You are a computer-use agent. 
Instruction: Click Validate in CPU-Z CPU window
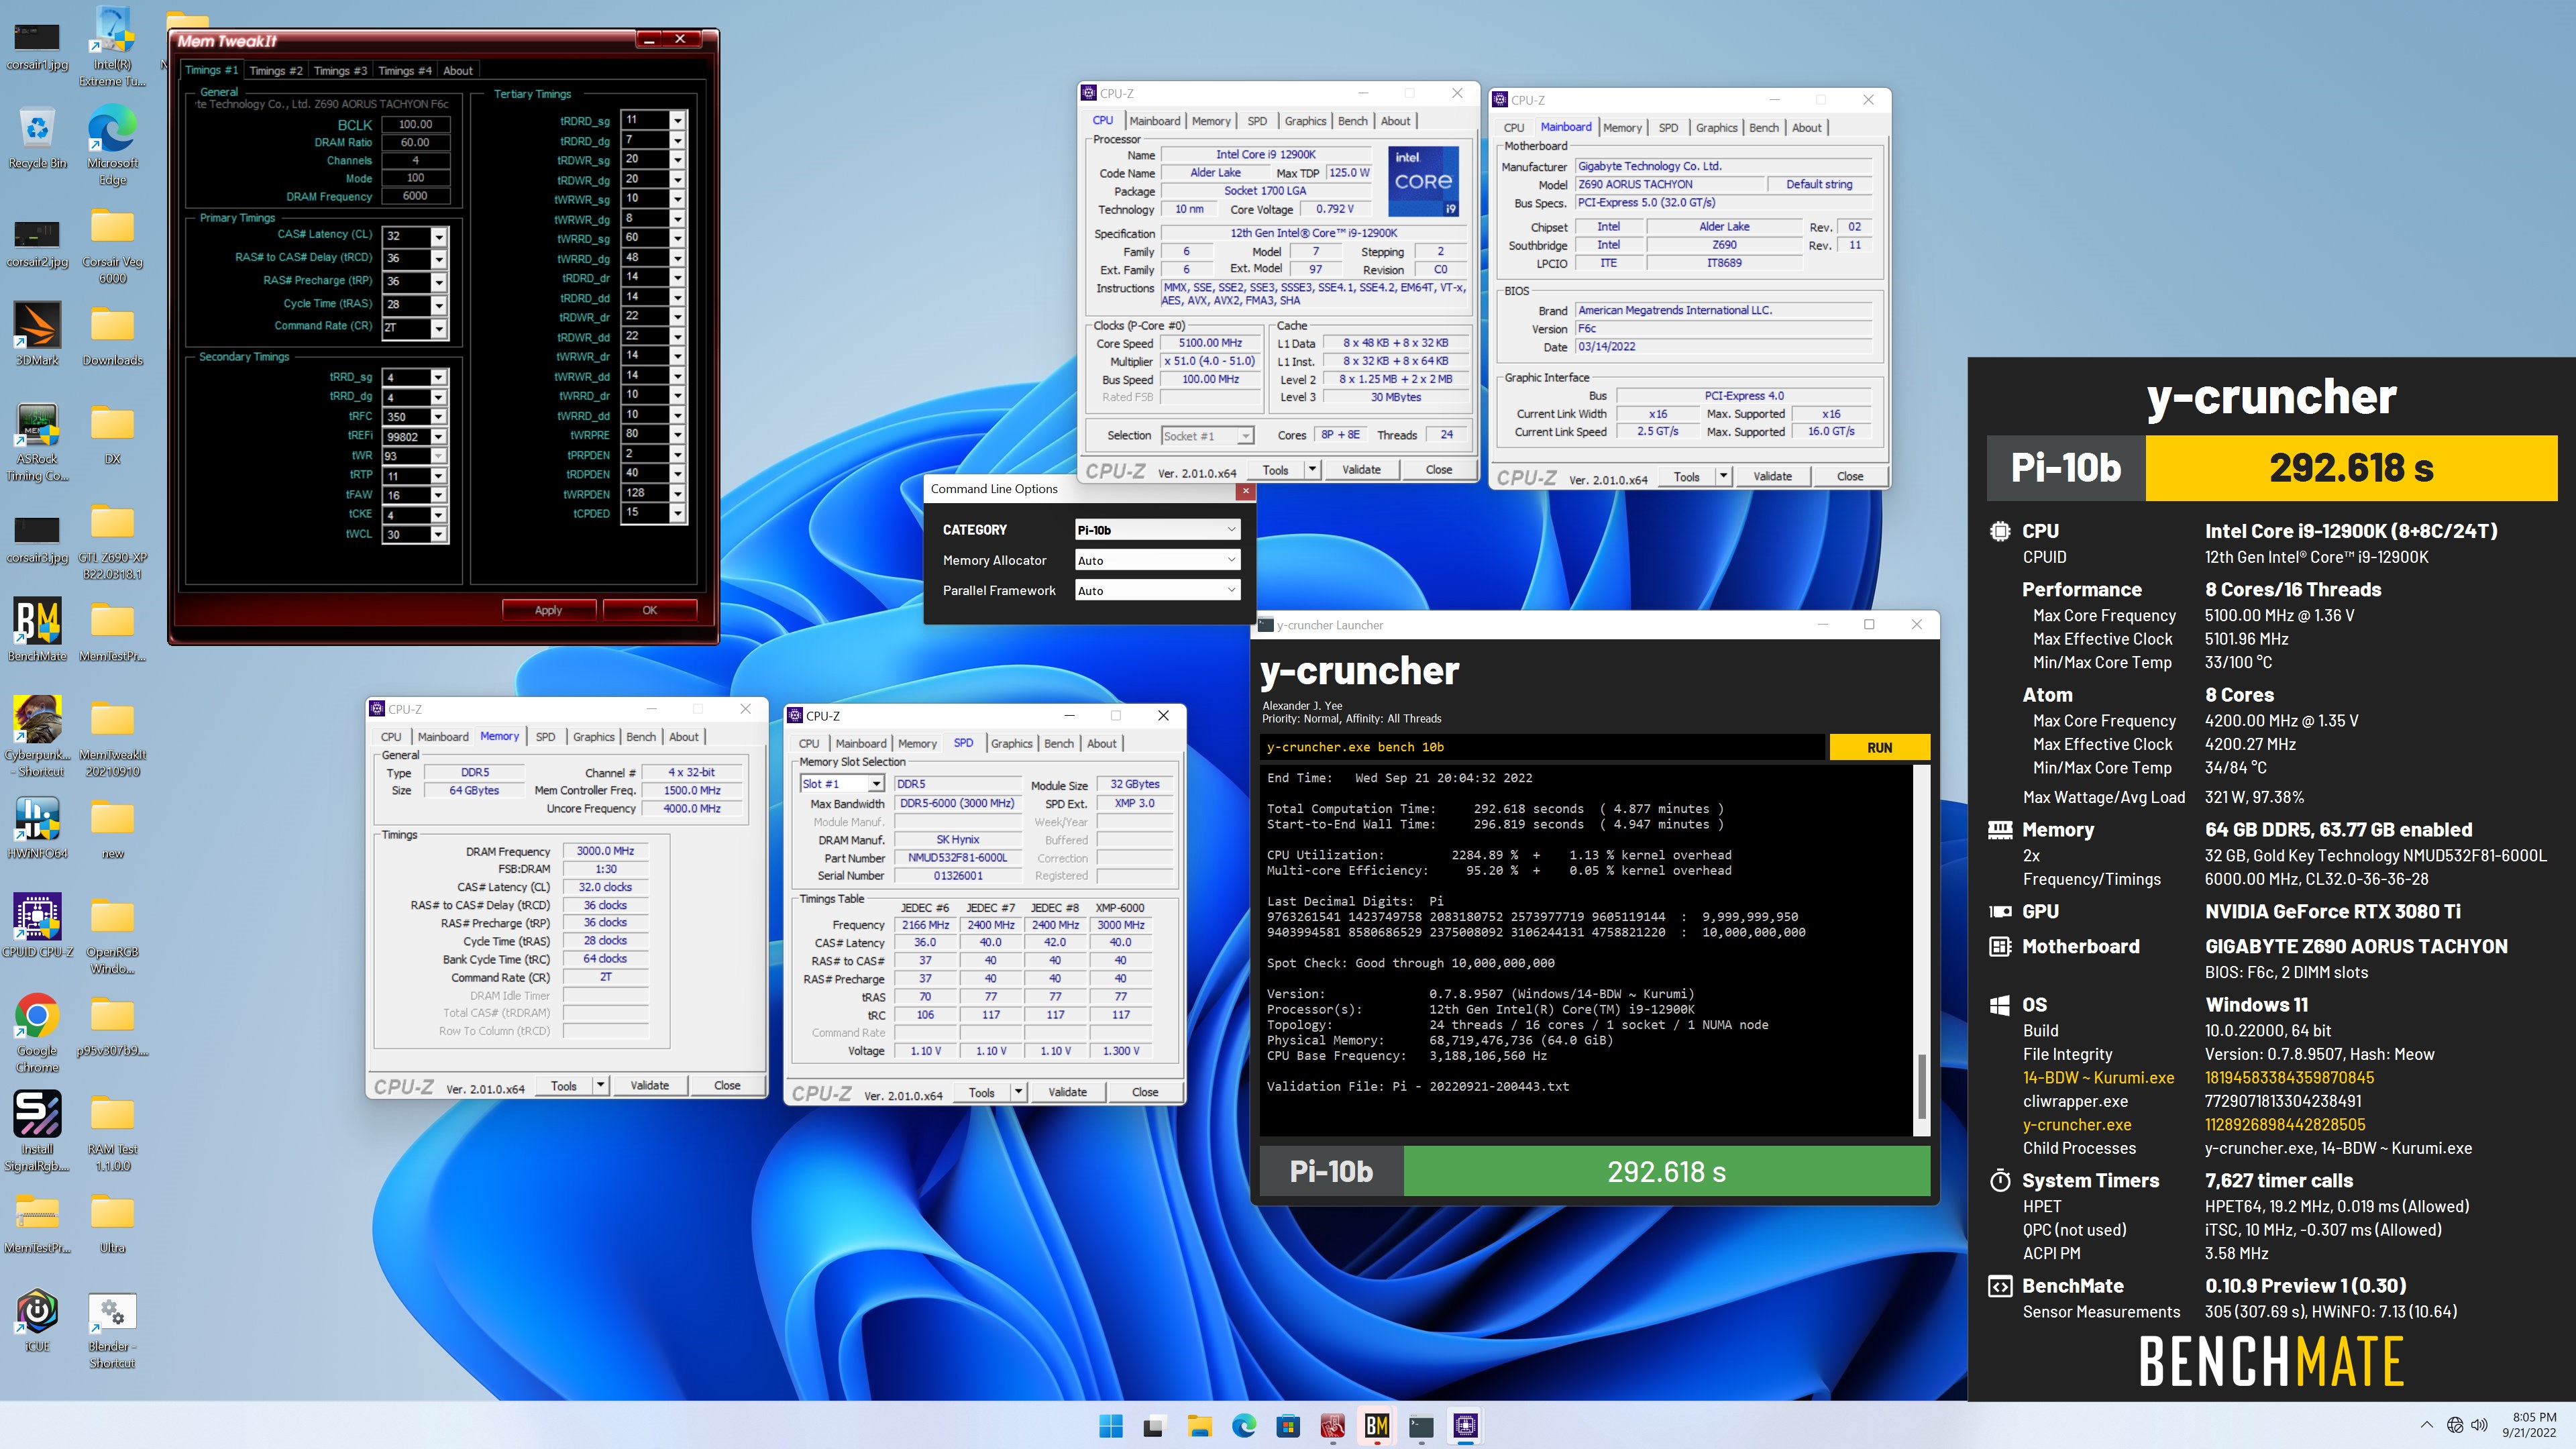1360,470
